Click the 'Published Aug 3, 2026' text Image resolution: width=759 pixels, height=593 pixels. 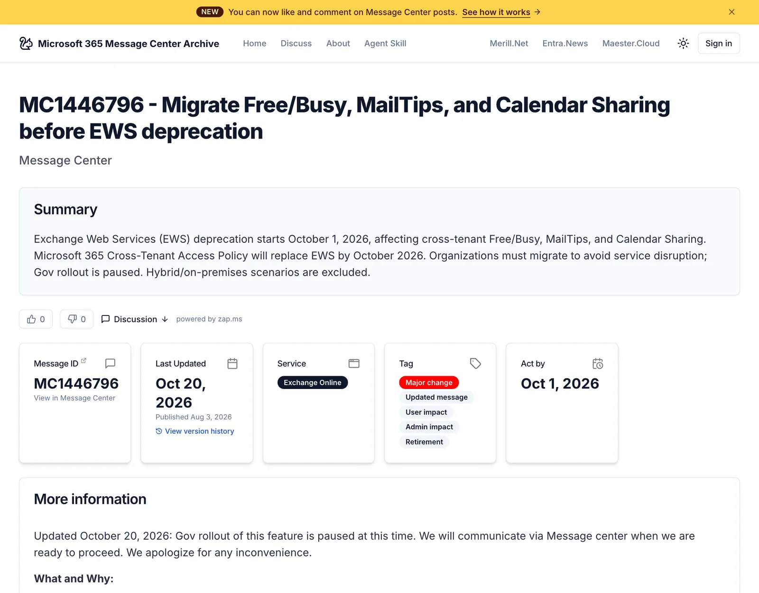[x=194, y=417]
